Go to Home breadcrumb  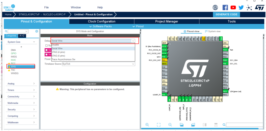point(8,14)
